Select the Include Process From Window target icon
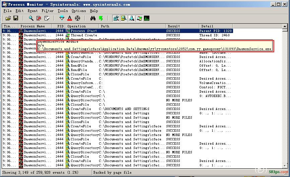290x177 pixels. [x=77, y=18]
